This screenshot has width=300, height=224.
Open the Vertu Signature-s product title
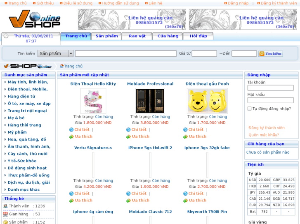click(93, 148)
